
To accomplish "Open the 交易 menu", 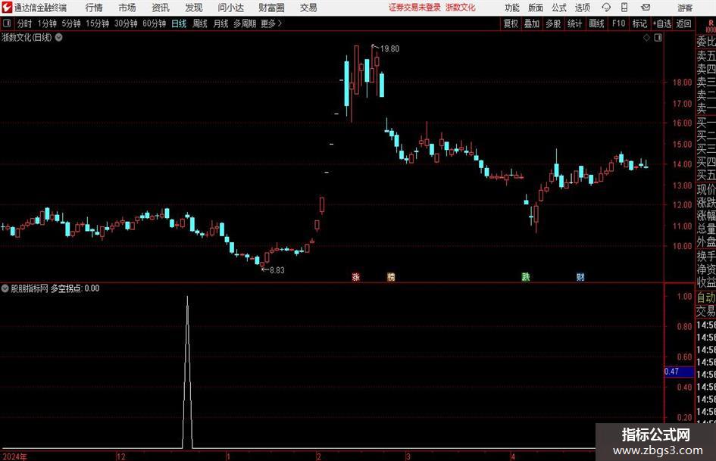I will 308,8.
